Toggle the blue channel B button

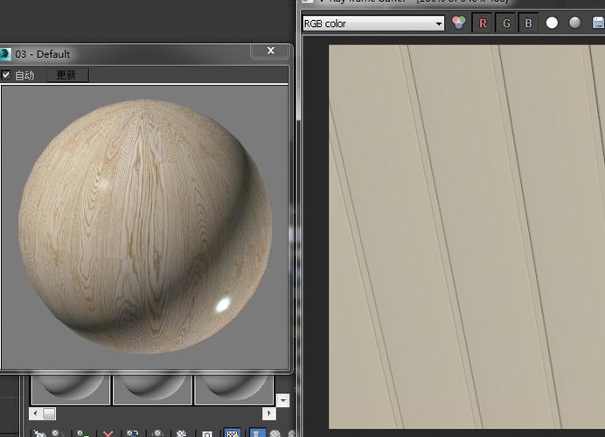click(528, 23)
